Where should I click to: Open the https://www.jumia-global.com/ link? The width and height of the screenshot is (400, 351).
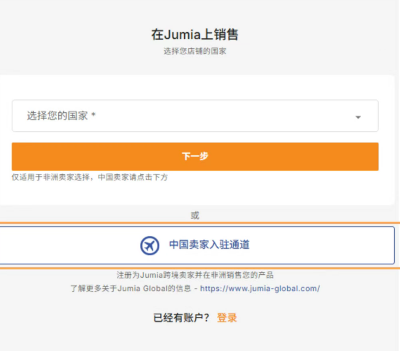coord(260,289)
